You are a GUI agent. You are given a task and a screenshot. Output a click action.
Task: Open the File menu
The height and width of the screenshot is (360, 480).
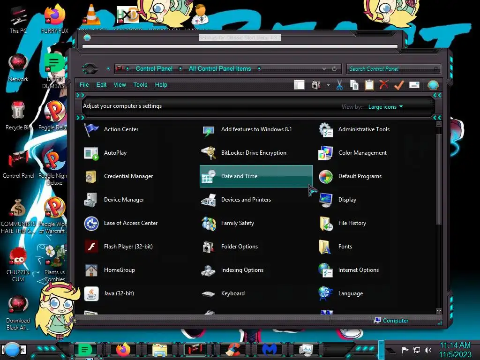[84, 85]
